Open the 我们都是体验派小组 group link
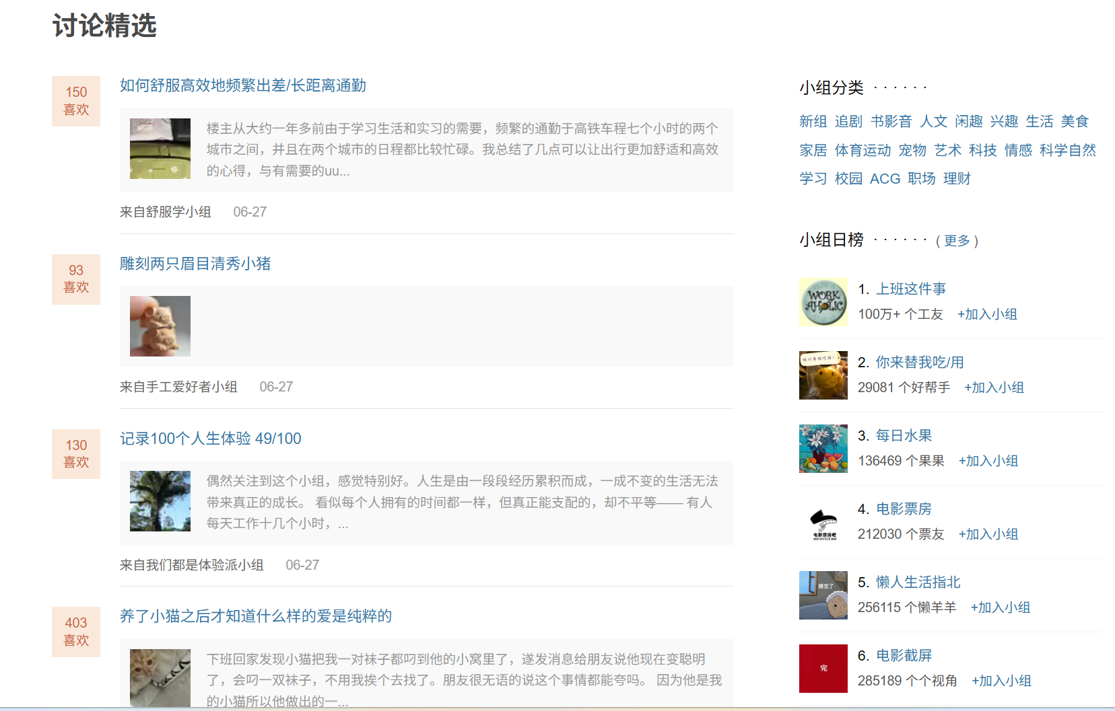The width and height of the screenshot is (1115, 711). [205, 565]
